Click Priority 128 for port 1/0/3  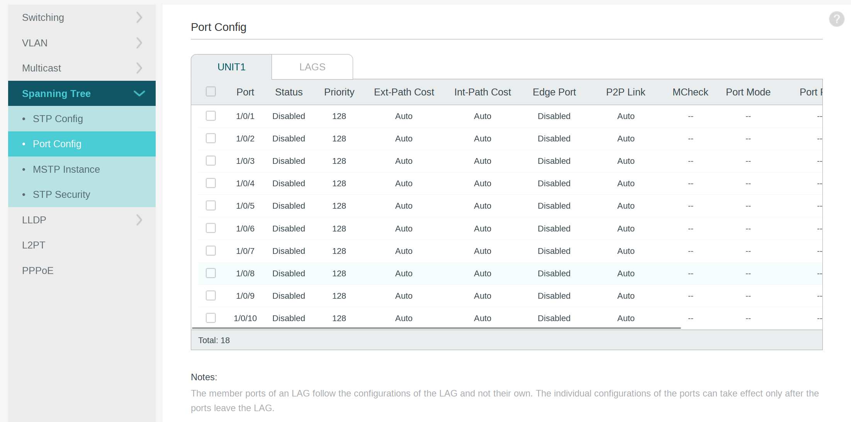point(339,161)
